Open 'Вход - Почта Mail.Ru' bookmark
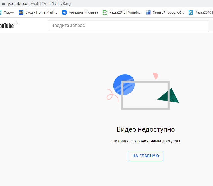The height and width of the screenshot is (186, 213). click(41, 12)
